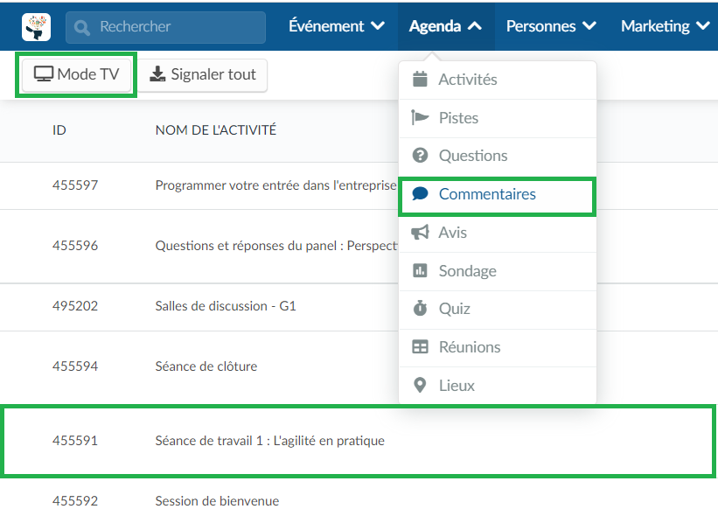This screenshot has width=718, height=516.
Task: Launch Mode TV button
Action: (x=76, y=74)
